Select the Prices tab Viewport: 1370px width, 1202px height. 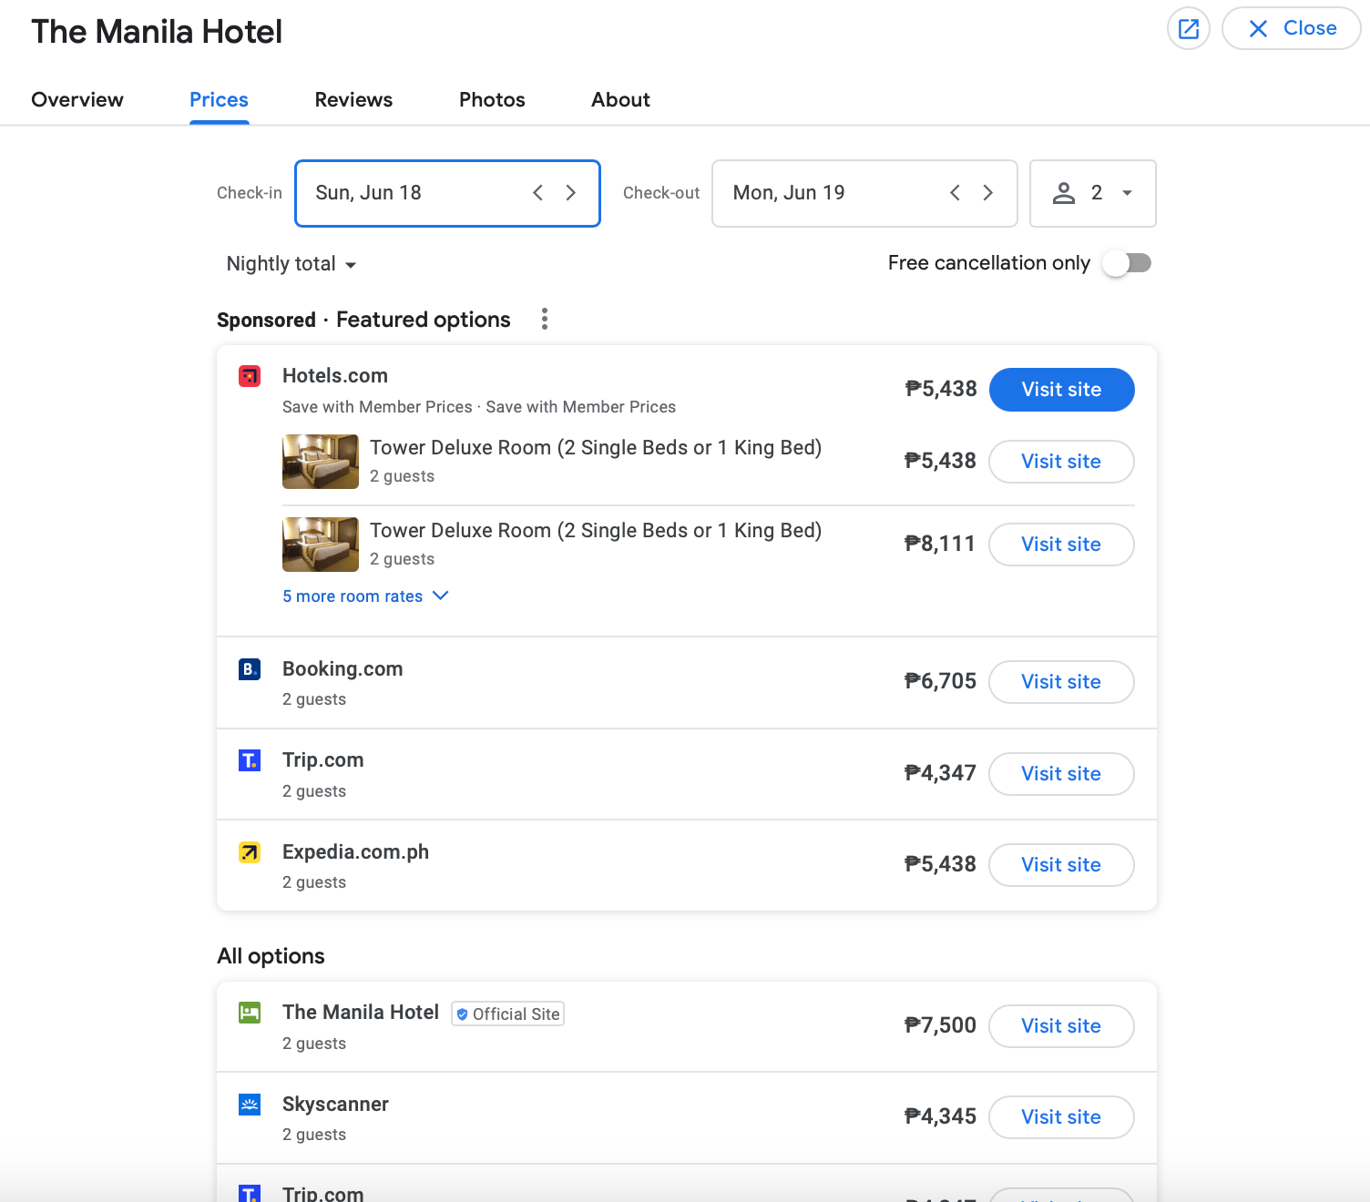(219, 99)
